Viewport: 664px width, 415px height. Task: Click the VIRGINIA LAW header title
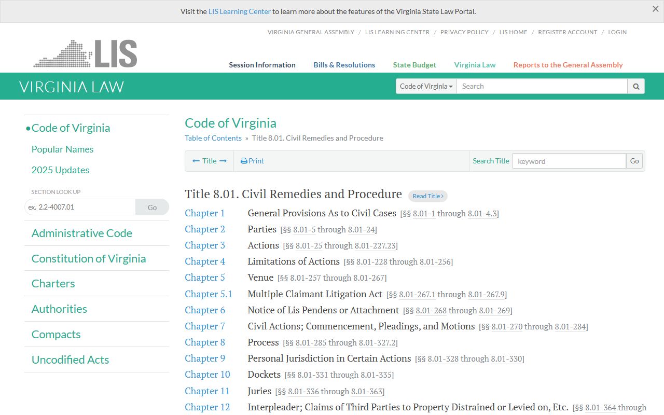[72, 87]
